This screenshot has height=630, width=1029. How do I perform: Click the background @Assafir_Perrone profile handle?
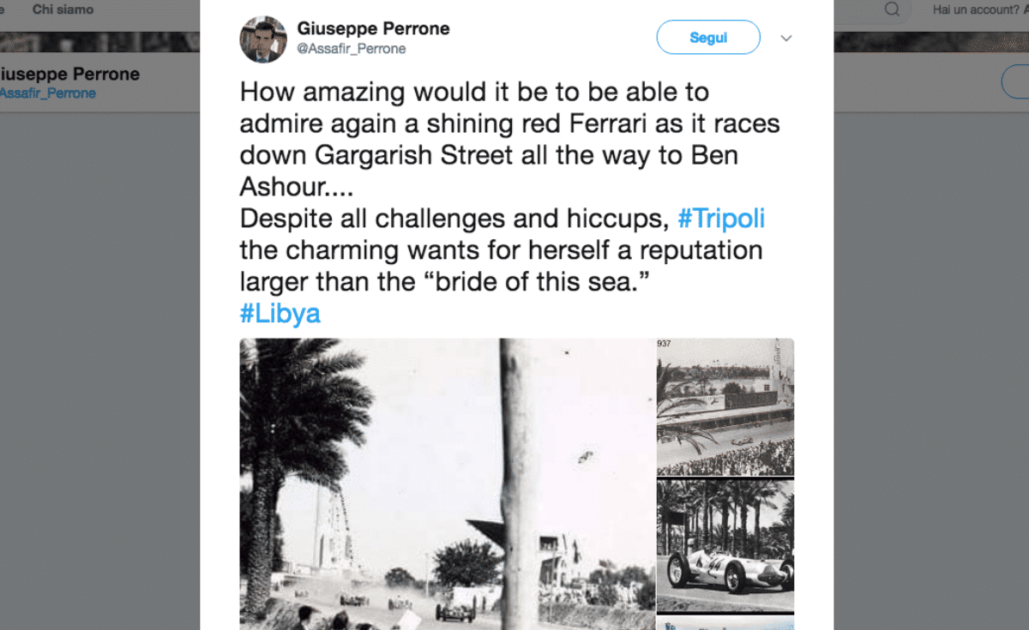48,93
